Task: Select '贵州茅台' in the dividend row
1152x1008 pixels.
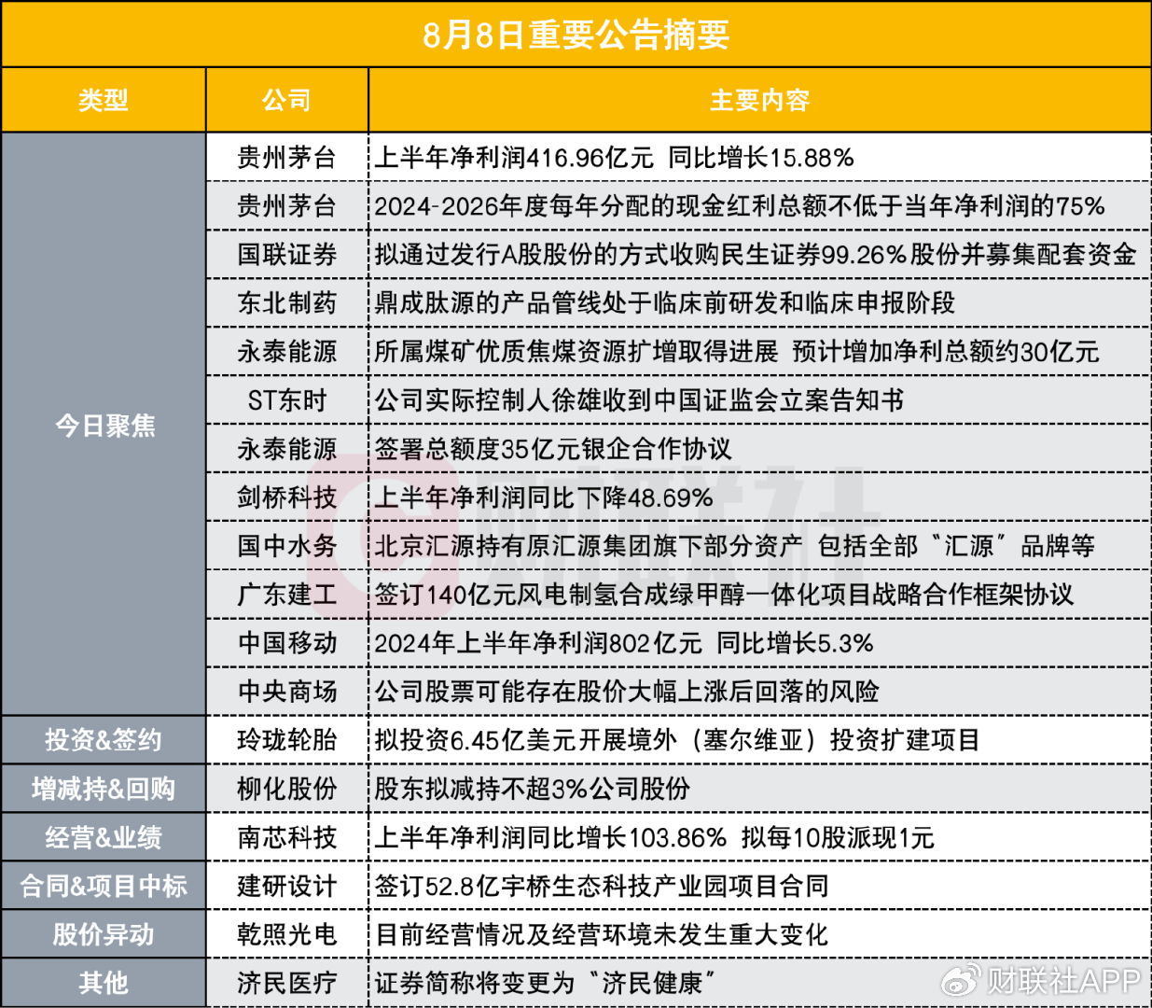Action: 286,205
